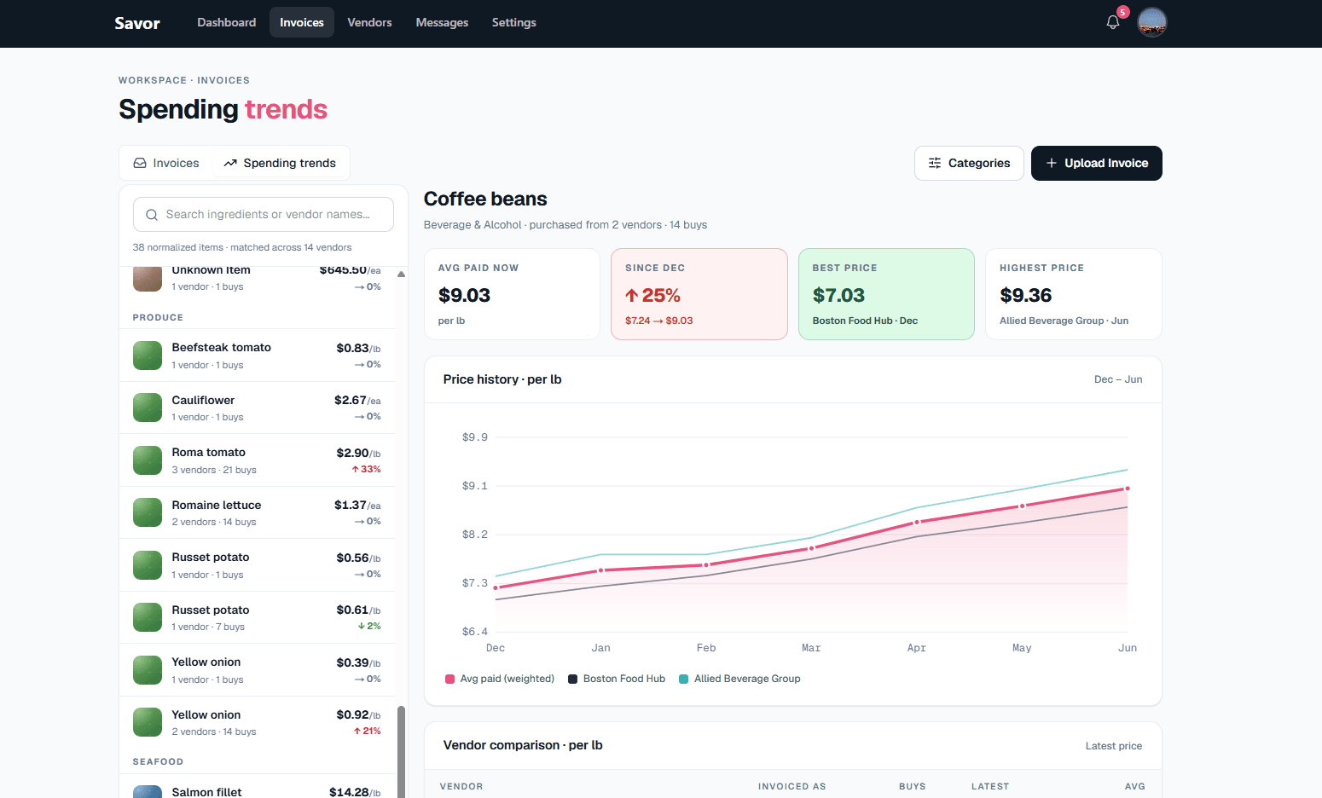
Task: Click the Upload Invoice button
Action: (x=1096, y=163)
